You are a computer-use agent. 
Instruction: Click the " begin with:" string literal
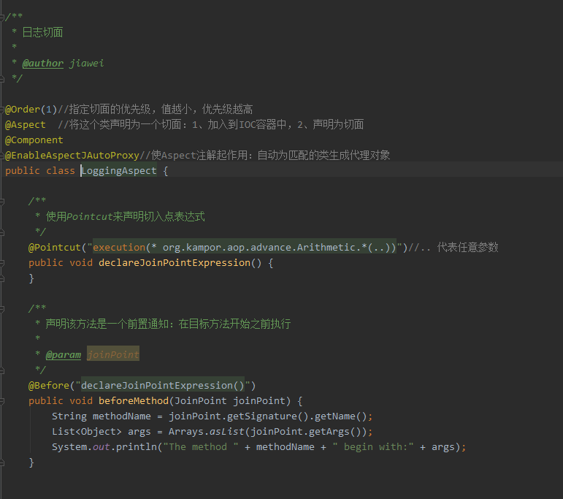[373, 447]
